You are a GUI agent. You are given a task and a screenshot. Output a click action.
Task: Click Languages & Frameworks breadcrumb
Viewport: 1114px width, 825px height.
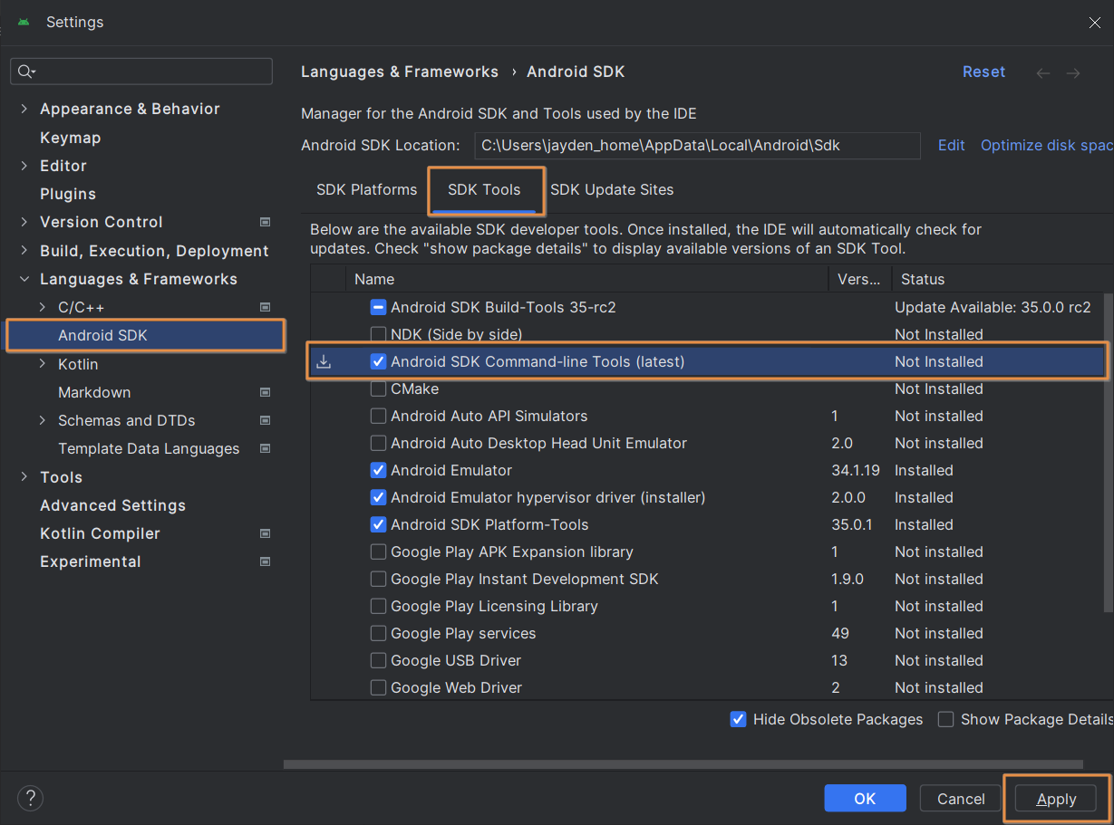coord(400,72)
